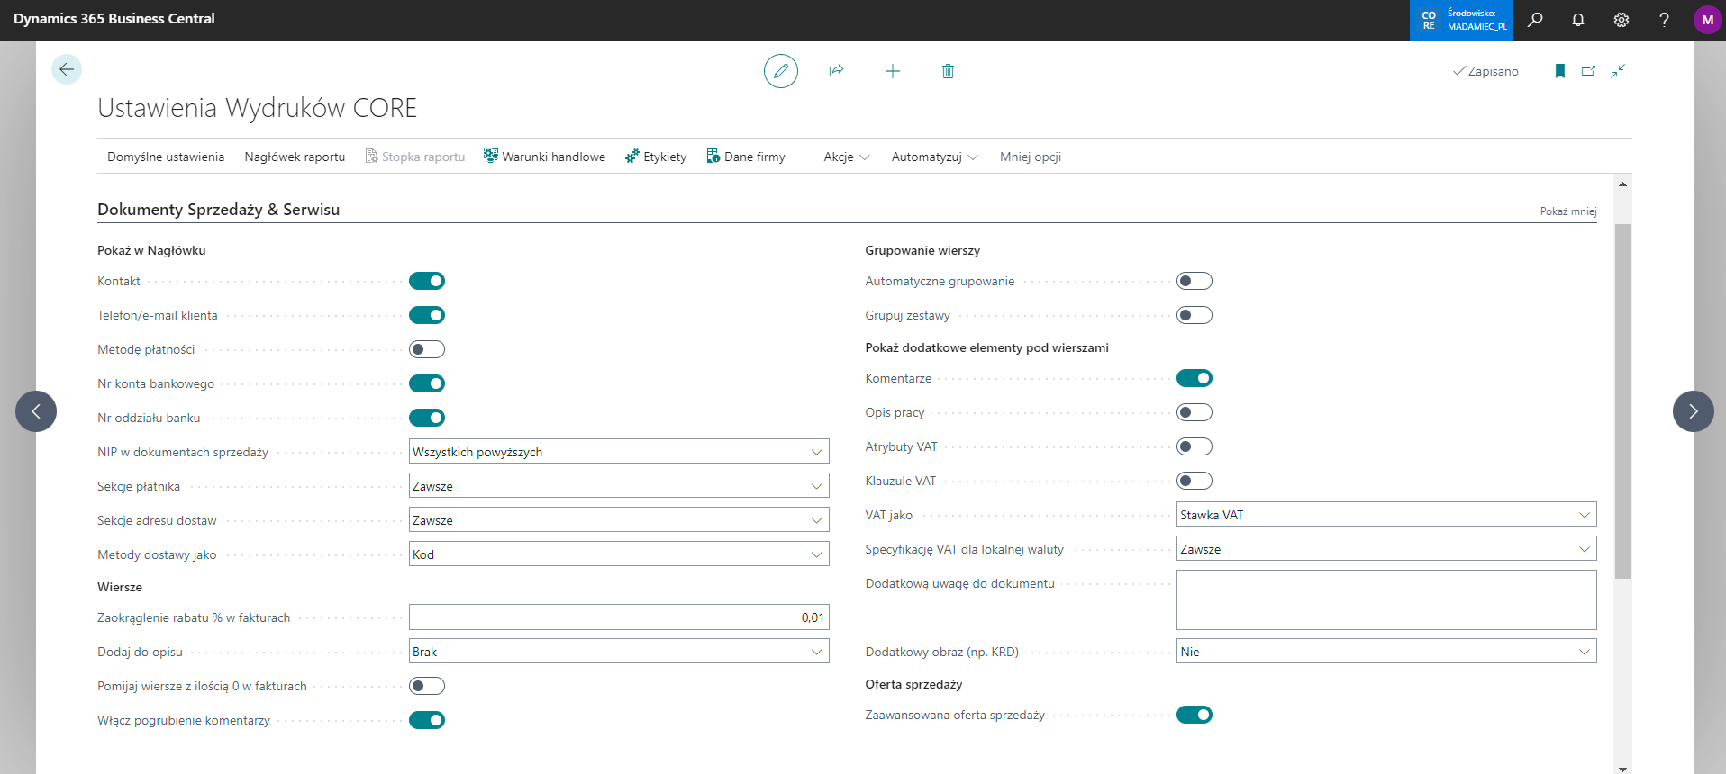Image resolution: width=1726 pixels, height=774 pixels.
Task: Toggle Włącz pogrubienie komentarzy switch
Action: [427, 720]
